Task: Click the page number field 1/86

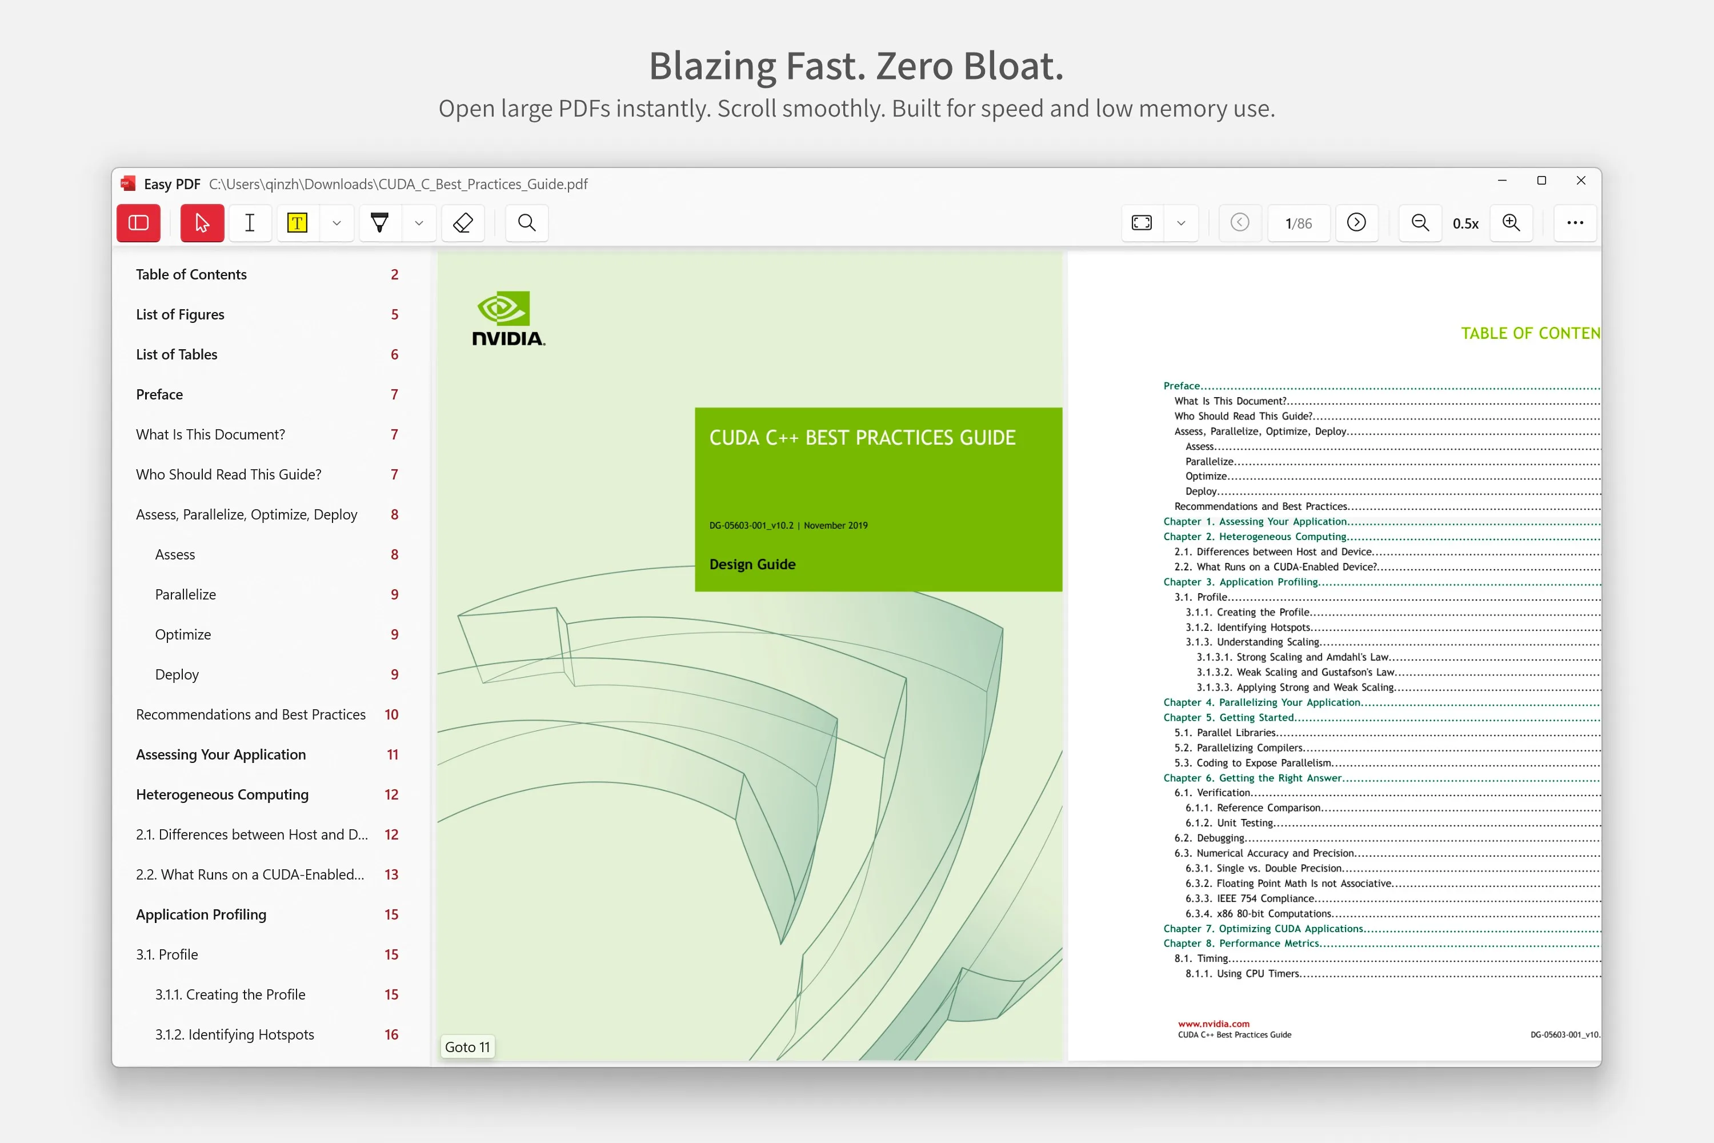Action: (x=1299, y=223)
